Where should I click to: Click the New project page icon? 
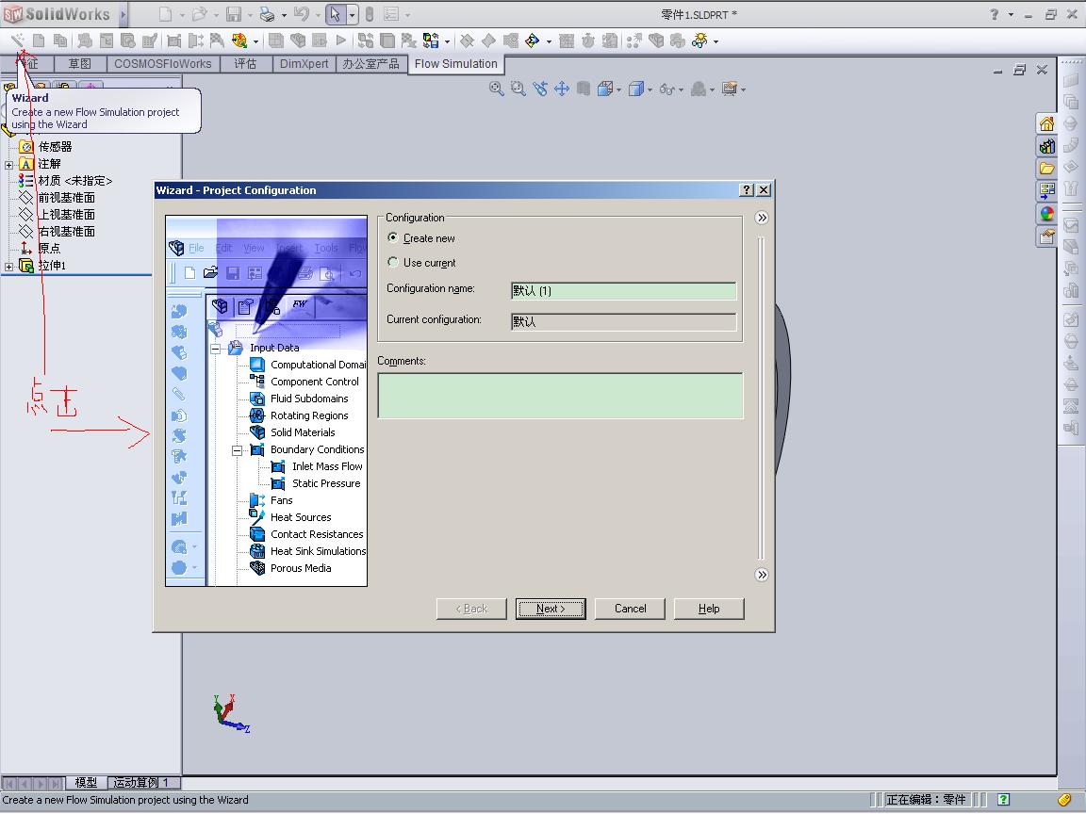(x=40, y=41)
